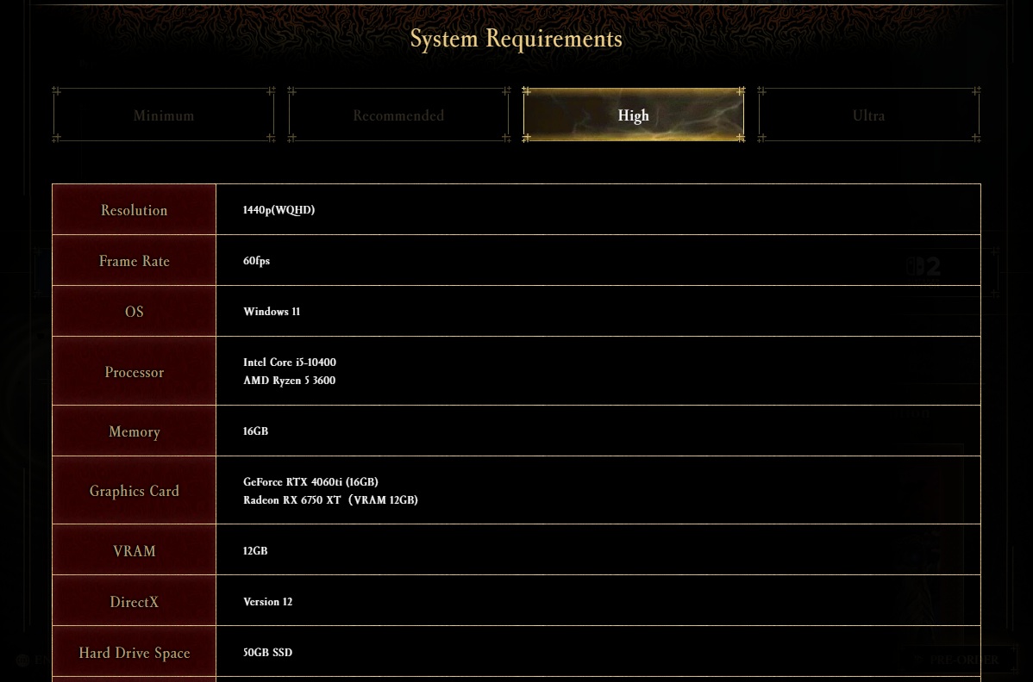
Task: Select the Intel Core i5-10400 text
Action: (x=289, y=363)
